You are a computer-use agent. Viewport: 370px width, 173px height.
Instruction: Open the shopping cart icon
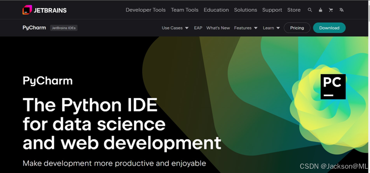click(331, 10)
